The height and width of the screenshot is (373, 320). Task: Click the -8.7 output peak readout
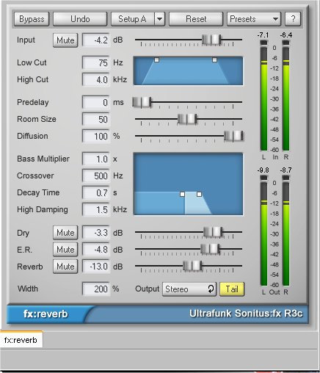point(286,170)
